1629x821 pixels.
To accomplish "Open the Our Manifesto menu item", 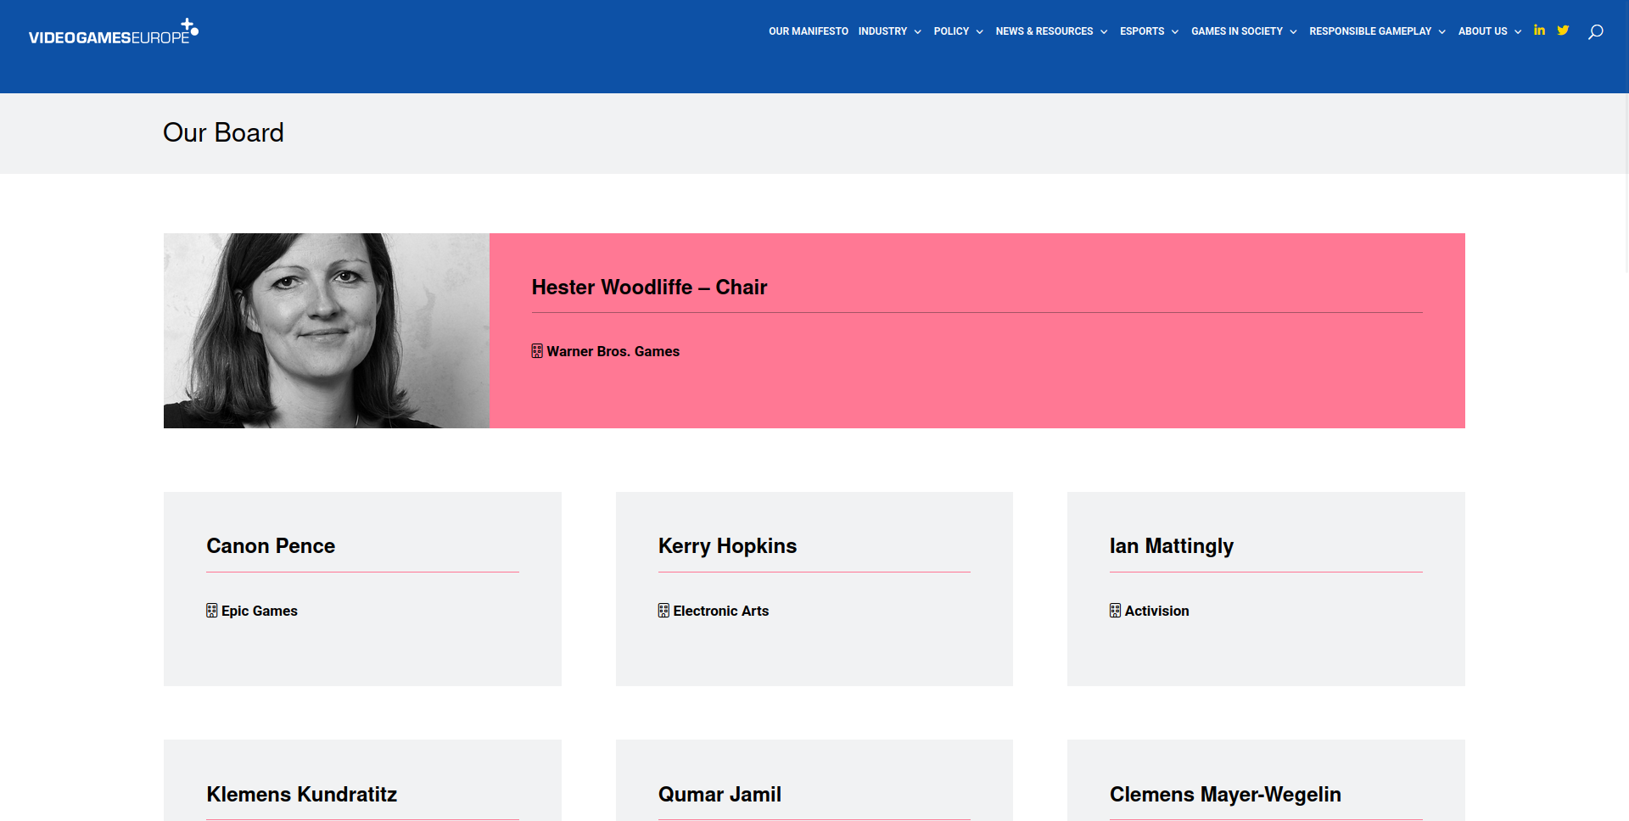I will point(809,31).
